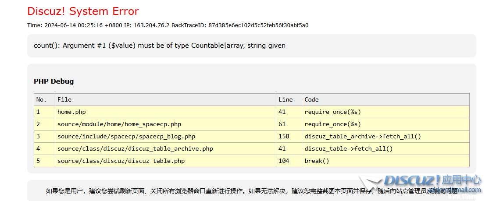Select the source/module/home/home_spacecp.php file cell
This screenshot has height=201, width=489.
point(119,124)
